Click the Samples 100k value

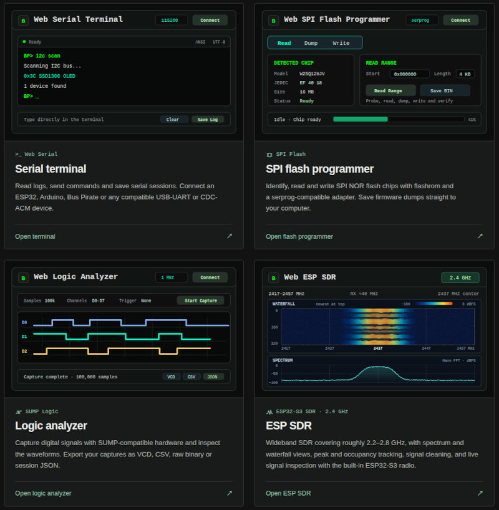(x=50, y=301)
